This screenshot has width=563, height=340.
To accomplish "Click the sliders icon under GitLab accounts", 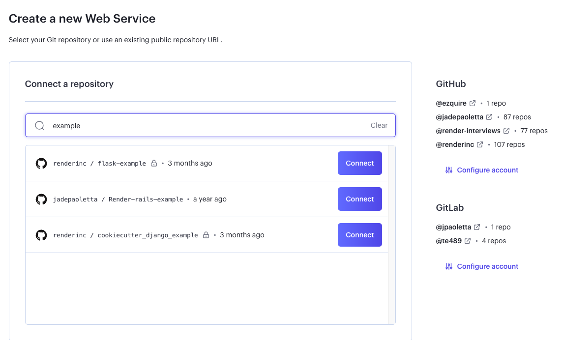I will 449,266.
